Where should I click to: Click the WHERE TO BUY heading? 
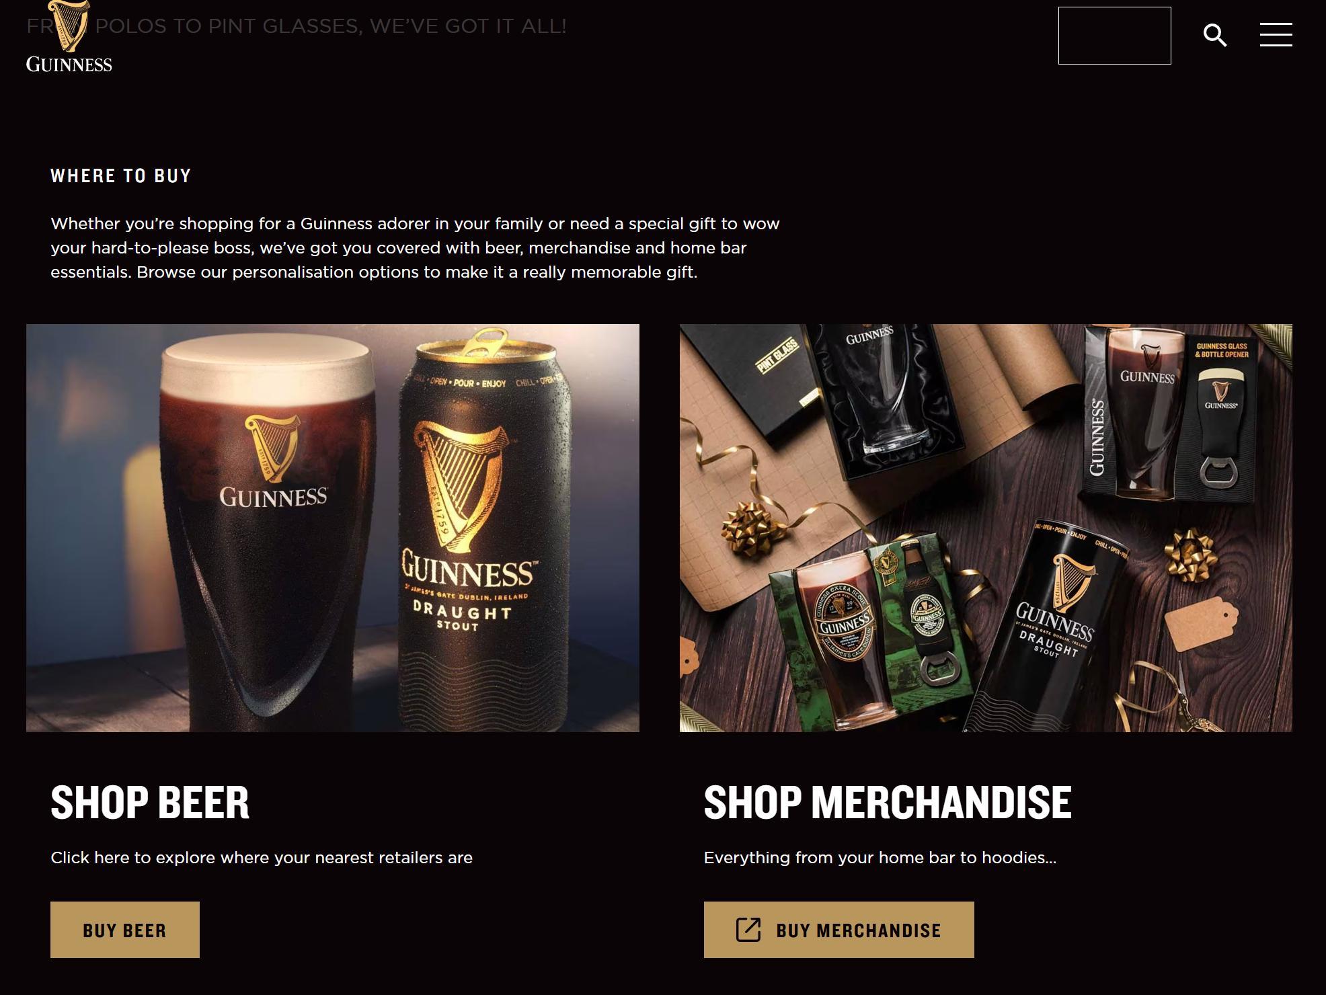pos(121,176)
